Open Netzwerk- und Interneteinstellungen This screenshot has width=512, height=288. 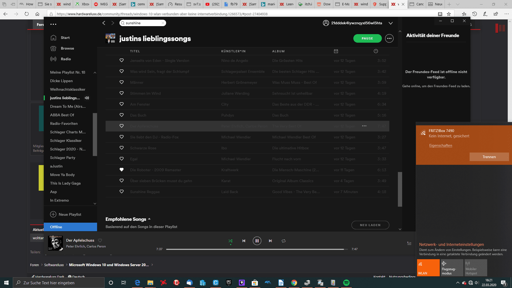[451, 245]
